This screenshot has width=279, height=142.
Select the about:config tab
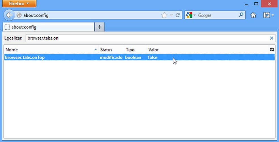click(x=48, y=27)
